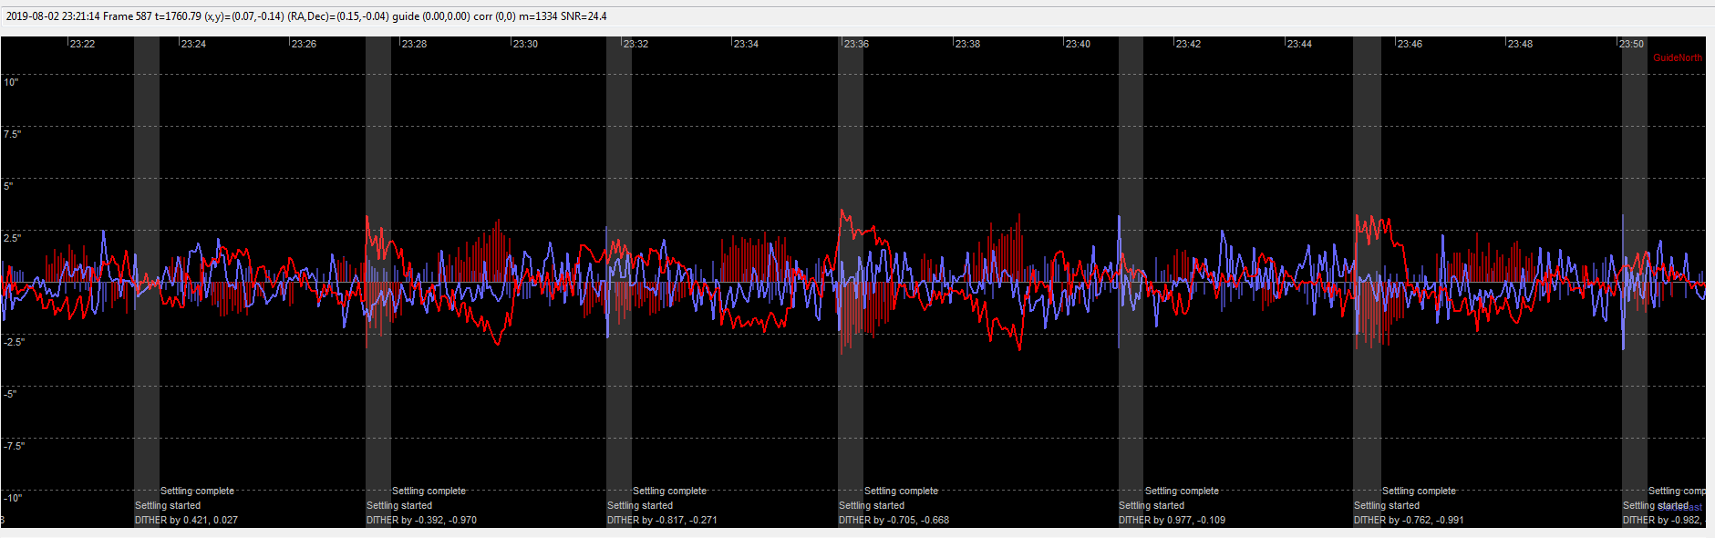Click the 23:44 time axis marker

1299,44
